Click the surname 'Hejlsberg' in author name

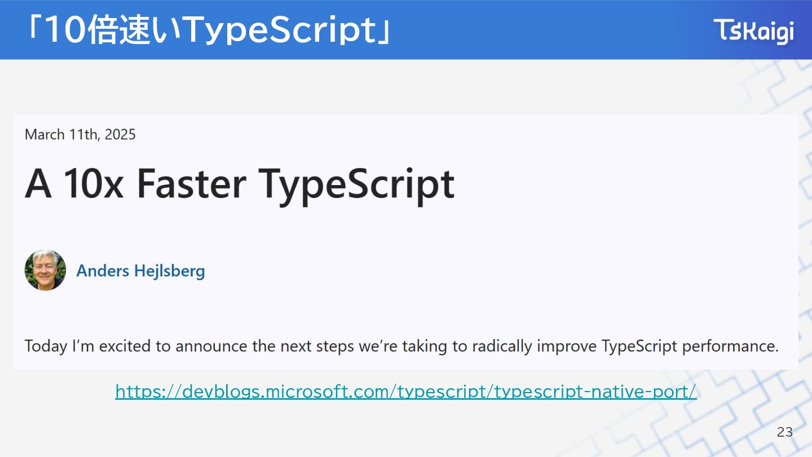point(169,271)
